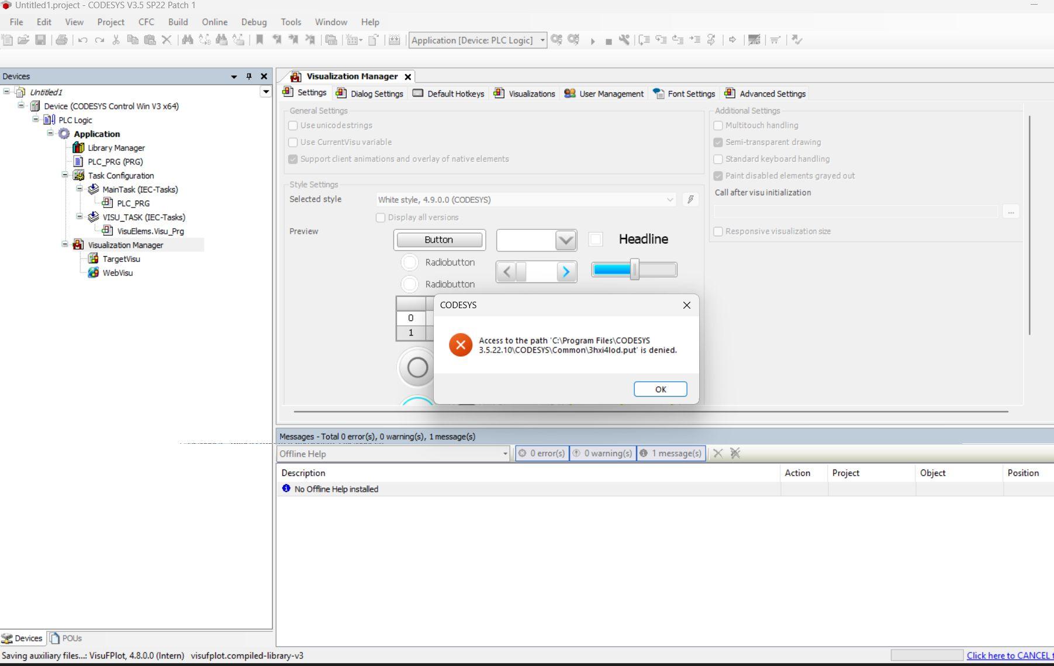Check the Display all versions box
This screenshot has height=666, width=1054.
[x=381, y=218]
